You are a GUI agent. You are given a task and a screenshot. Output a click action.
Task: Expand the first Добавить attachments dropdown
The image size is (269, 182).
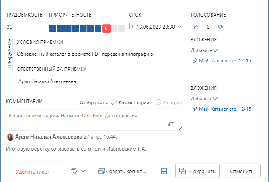204,50
